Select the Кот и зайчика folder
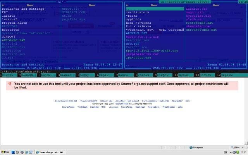This screenshot has height=155, width=248. (138, 26)
